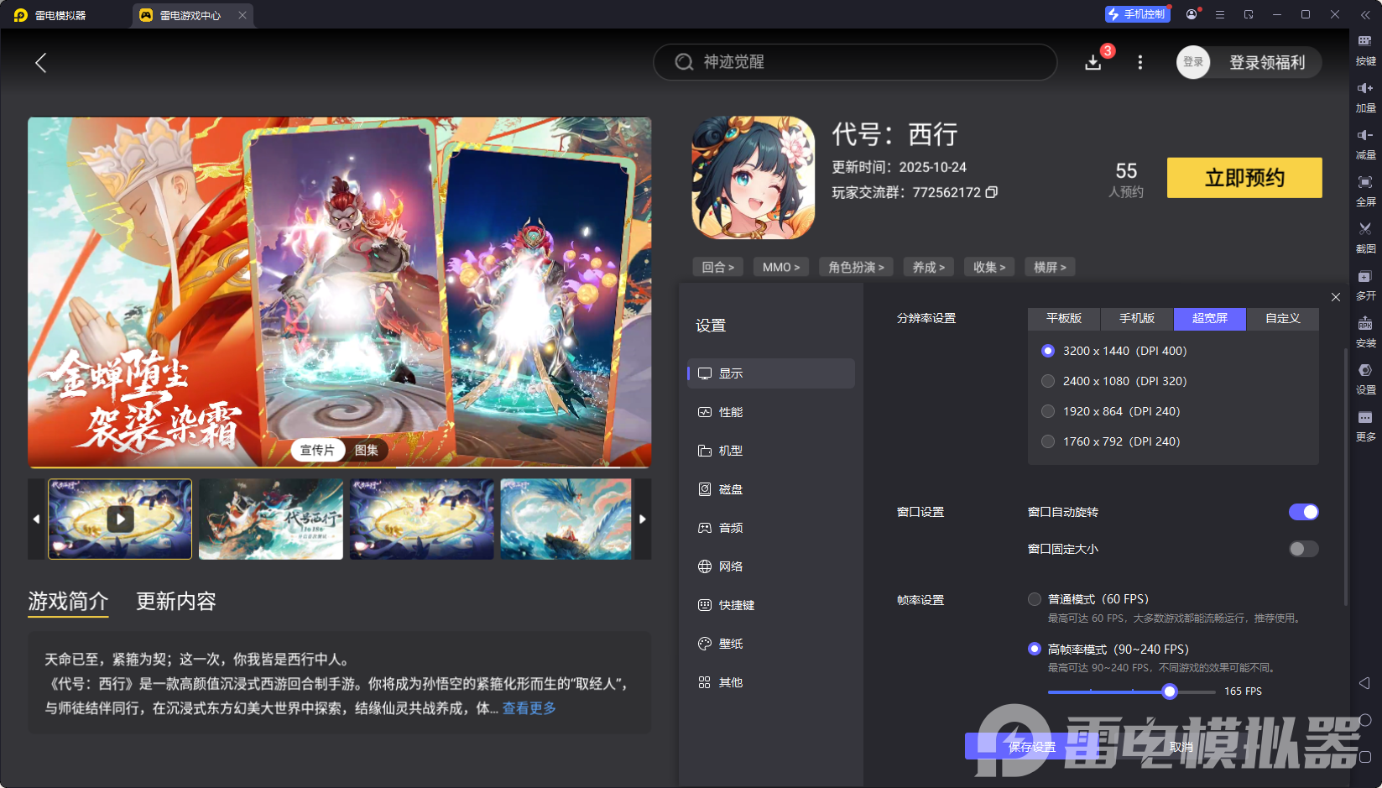The height and width of the screenshot is (788, 1382).
Task: Click the Android recent apps square icon
Action: (x=1365, y=757)
